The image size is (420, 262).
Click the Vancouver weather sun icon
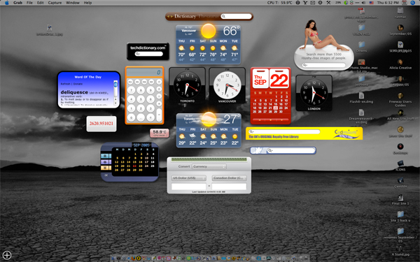click(208, 31)
